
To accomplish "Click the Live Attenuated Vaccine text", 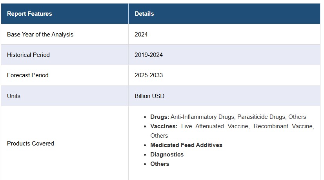I will click(215, 126).
